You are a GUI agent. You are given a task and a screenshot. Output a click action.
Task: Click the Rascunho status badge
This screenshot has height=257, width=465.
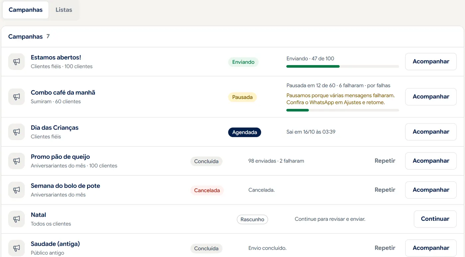tap(252, 219)
